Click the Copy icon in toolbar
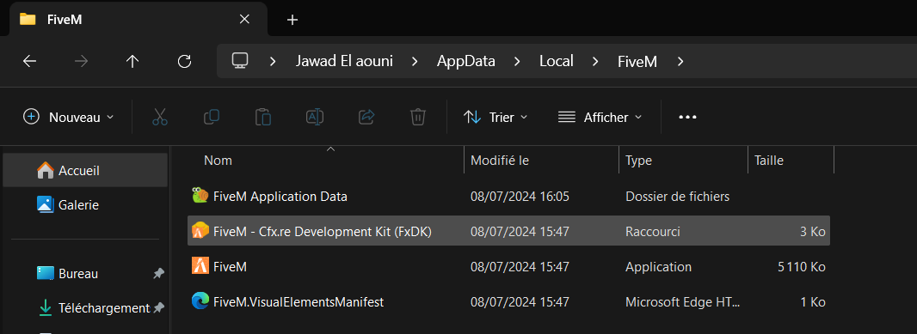 [x=212, y=117]
